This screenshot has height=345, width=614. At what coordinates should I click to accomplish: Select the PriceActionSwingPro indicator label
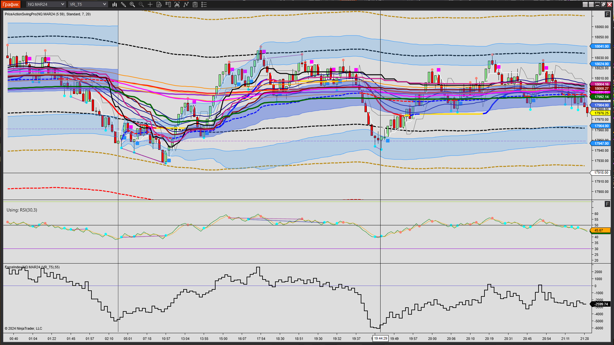point(48,14)
